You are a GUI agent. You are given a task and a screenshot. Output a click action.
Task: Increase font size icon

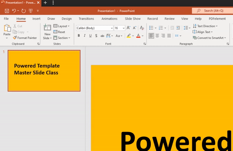click(x=129, y=28)
